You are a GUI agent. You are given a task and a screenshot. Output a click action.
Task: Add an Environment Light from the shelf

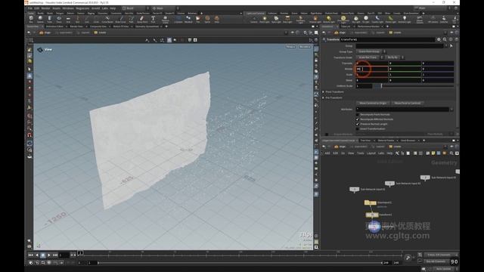tap(343, 20)
